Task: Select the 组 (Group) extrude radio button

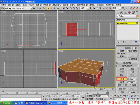Action: click(124, 85)
